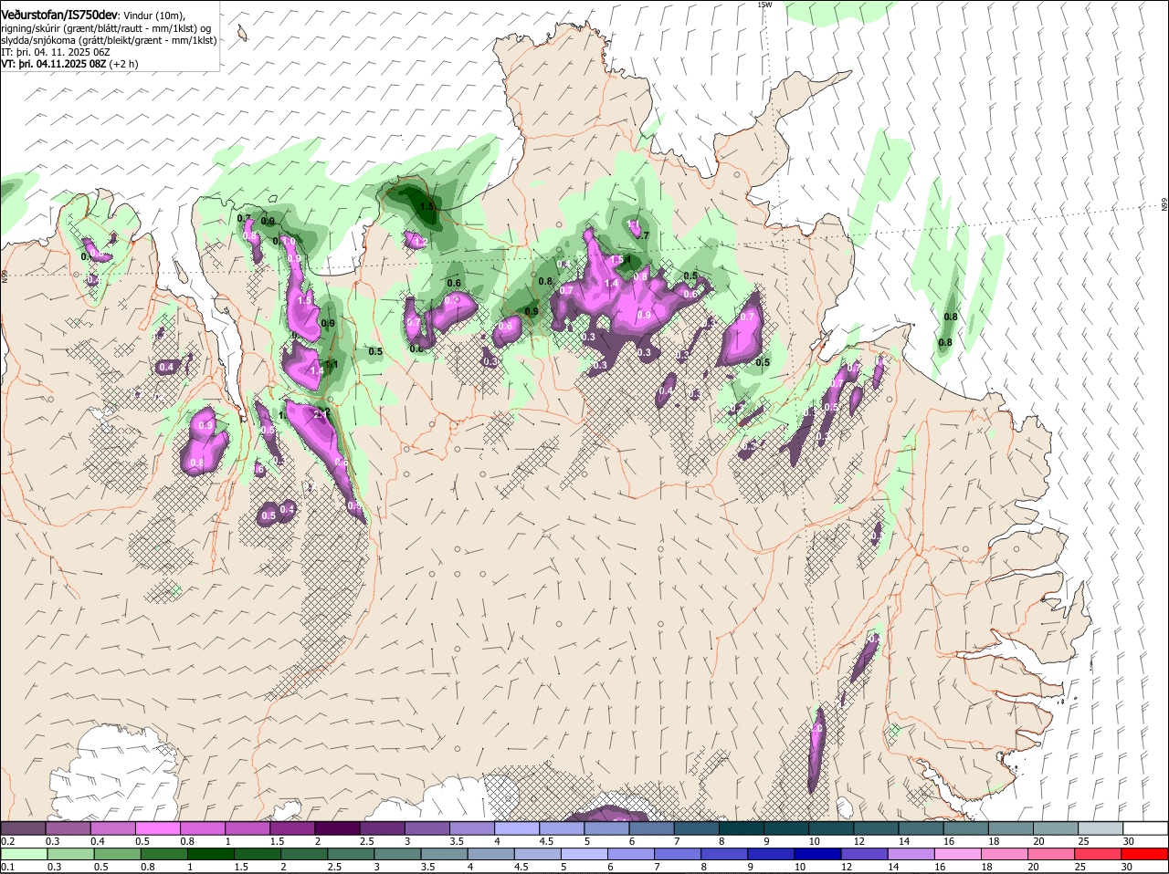Click the deep navy 10–12 rain legend swatch
This screenshot has width=1169, height=874.
click(x=819, y=854)
